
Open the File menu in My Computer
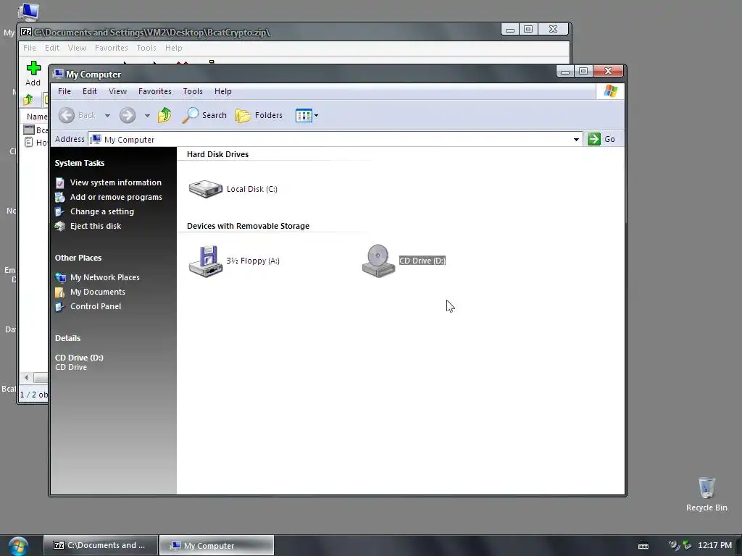click(64, 91)
